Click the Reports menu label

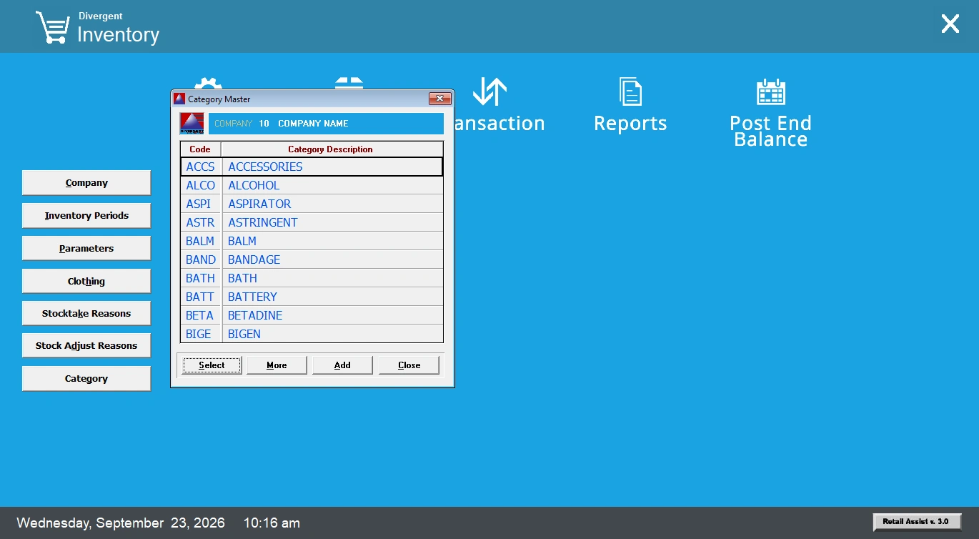(x=630, y=123)
